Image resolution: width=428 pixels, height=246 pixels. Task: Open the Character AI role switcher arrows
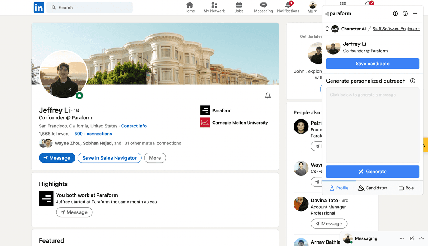pyautogui.click(x=327, y=28)
